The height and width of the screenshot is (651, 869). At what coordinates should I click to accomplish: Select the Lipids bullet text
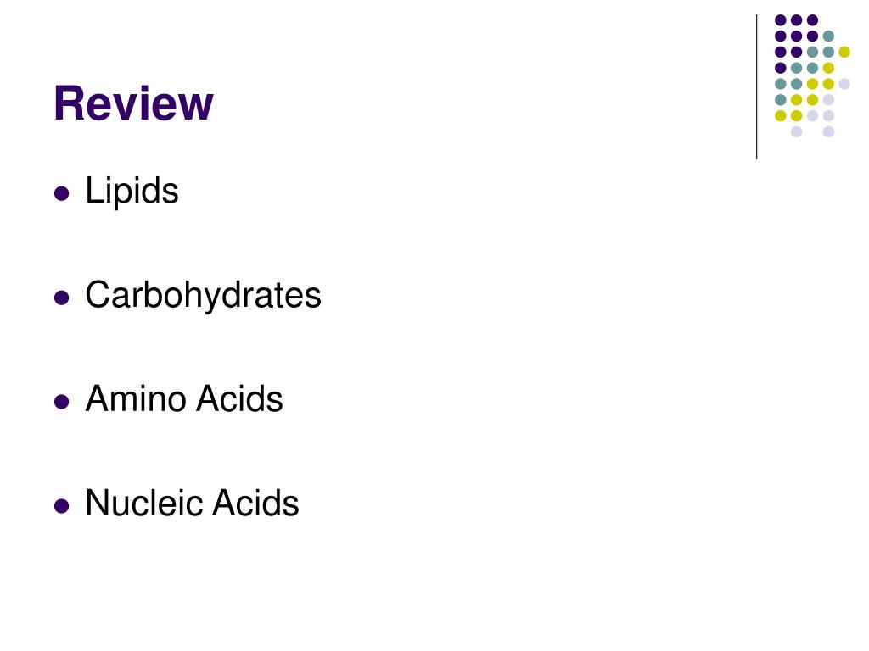tap(132, 191)
